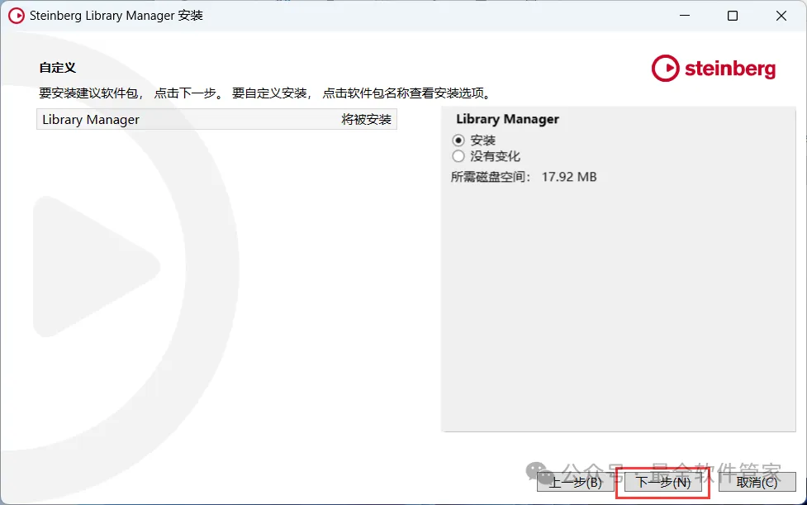Click the 所需磁盘空间 label
This screenshot has height=505, width=807.
[491, 177]
